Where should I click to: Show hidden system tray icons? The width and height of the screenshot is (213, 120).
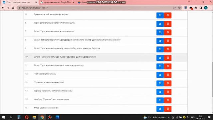pyautogui.click(x=169, y=117)
